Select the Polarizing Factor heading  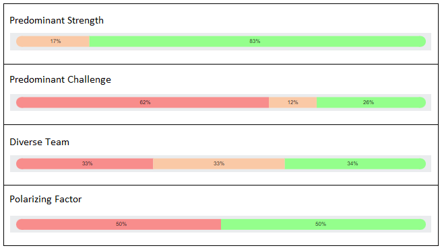click(46, 200)
